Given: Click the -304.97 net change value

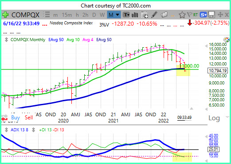Looking at the screenshot, I should point(201,23).
